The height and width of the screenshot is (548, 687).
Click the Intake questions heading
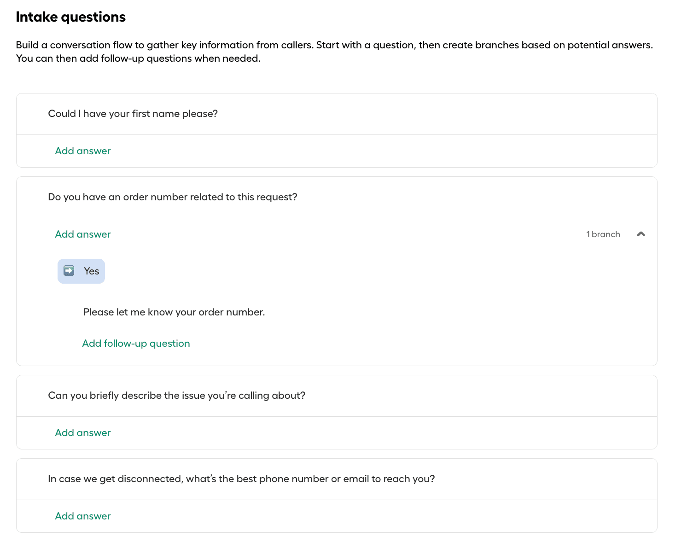click(70, 17)
